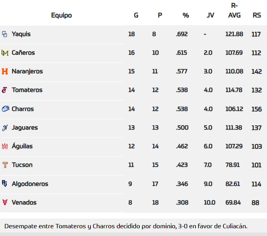Sort by the R-AVG column header
Viewport: 267px width, 236px height.
pos(234,11)
